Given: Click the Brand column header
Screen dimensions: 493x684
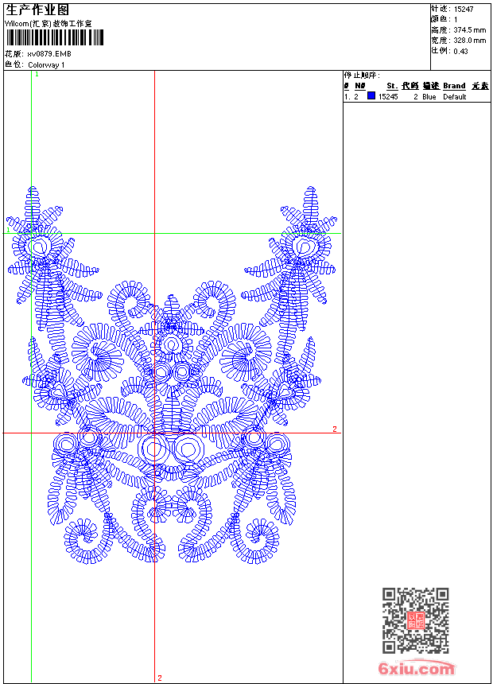Looking at the screenshot, I should tap(454, 86).
